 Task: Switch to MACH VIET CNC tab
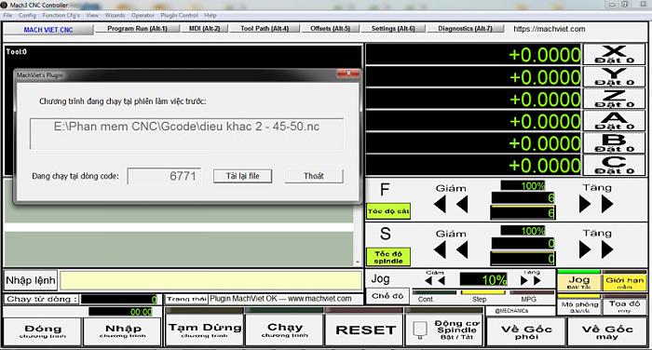pyautogui.click(x=48, y=30)
